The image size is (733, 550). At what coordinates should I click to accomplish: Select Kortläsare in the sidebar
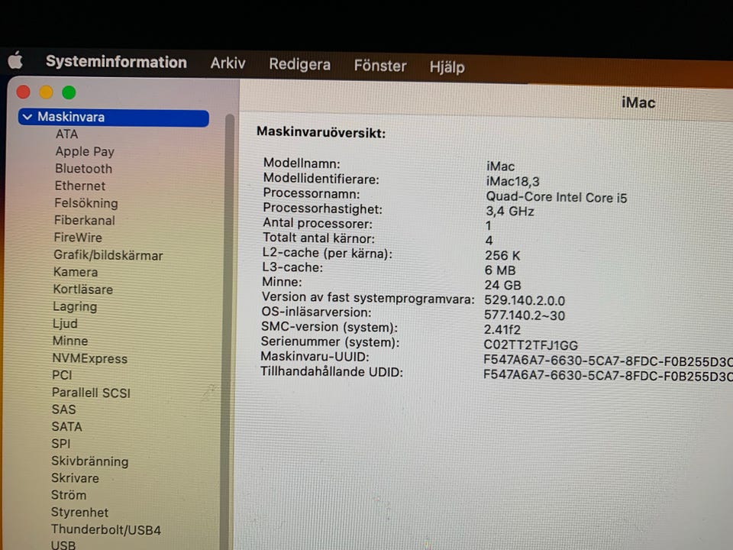(82, 289)
